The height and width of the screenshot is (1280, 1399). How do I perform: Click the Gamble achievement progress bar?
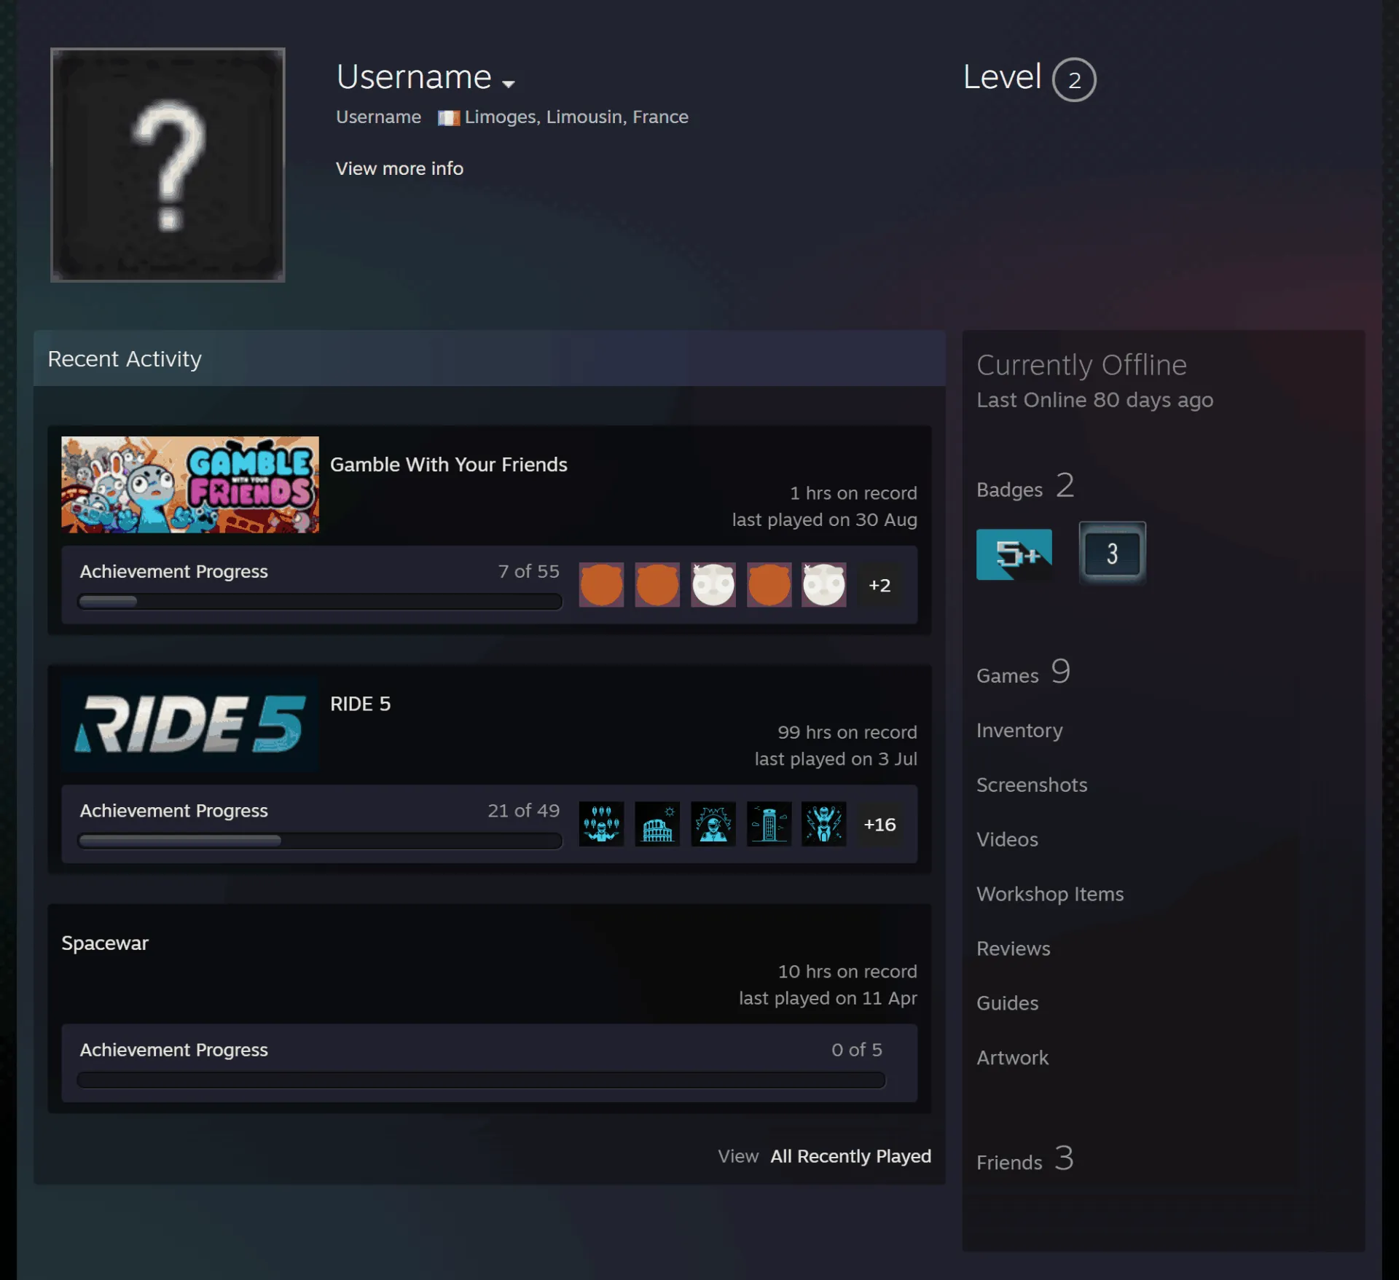320,602
